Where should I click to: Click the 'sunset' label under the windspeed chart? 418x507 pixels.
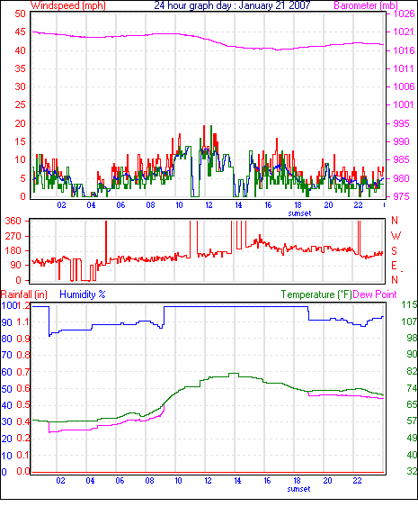(299, 213)
